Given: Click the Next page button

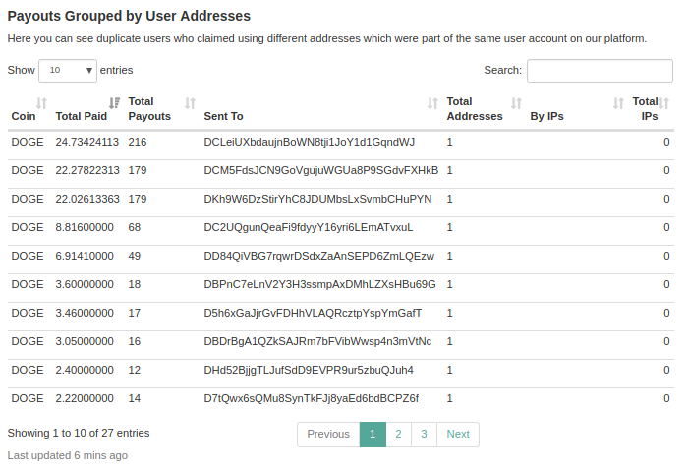Looking at the screenshot, I should coord(458,434).
